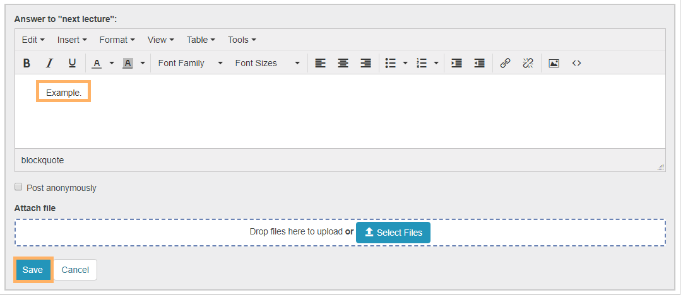Open the Insert menu
683x300 pixels.
click(x=71, y=40)
